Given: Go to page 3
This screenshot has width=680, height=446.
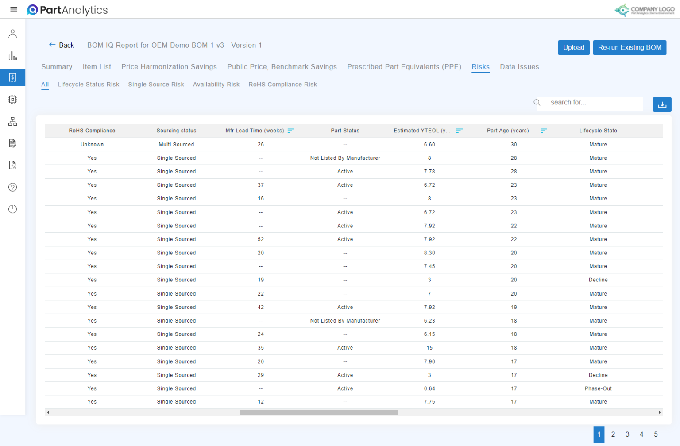Looking at the screenshot, I should click(627, 434).
